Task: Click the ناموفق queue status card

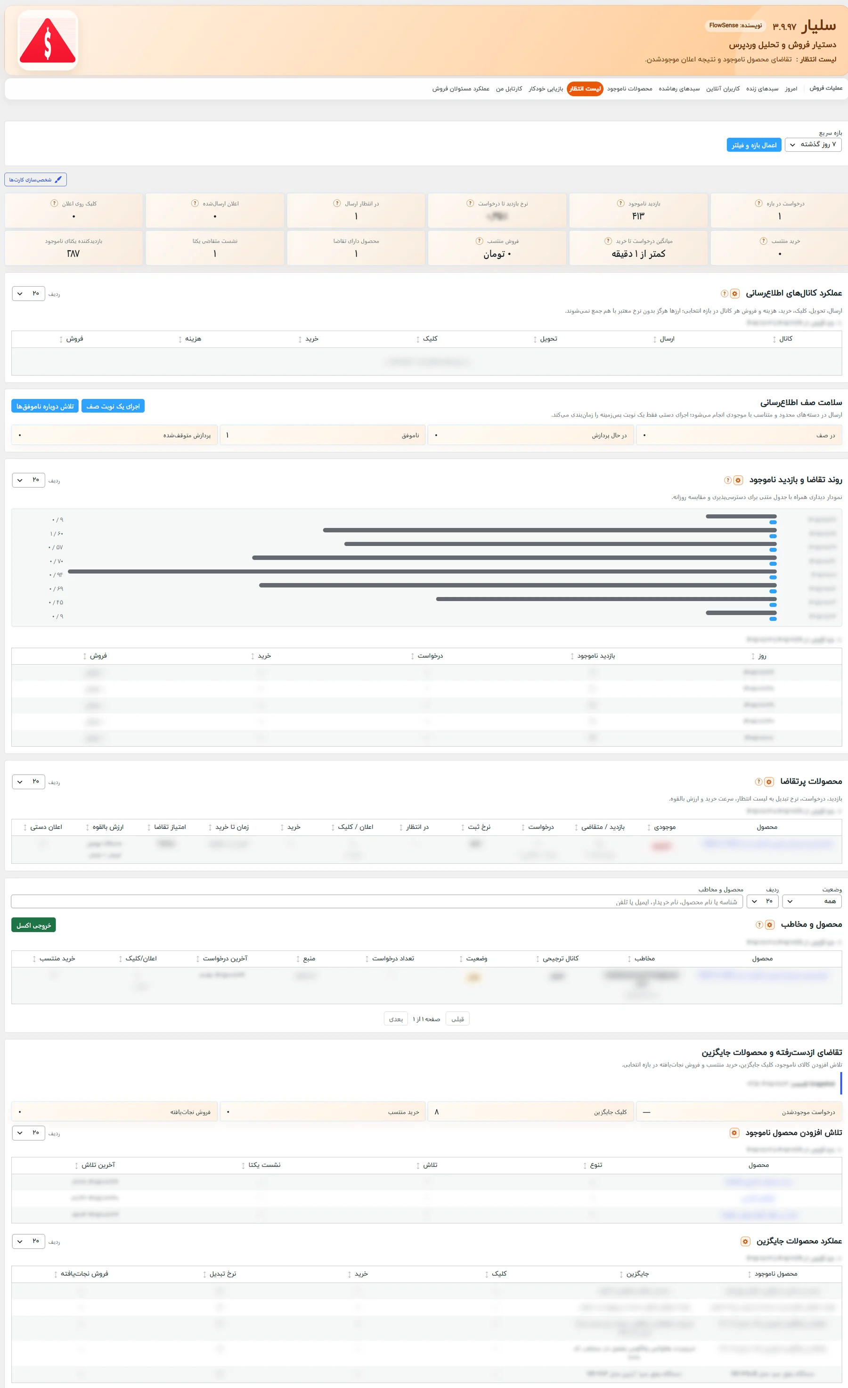Action: (x=322, y=436)
